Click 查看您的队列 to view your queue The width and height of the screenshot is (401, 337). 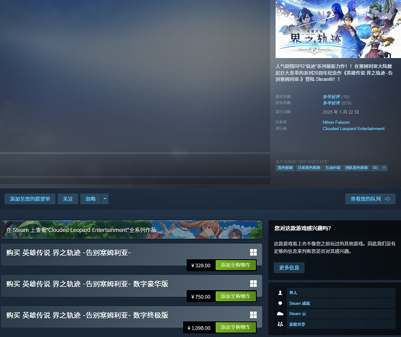370,199
